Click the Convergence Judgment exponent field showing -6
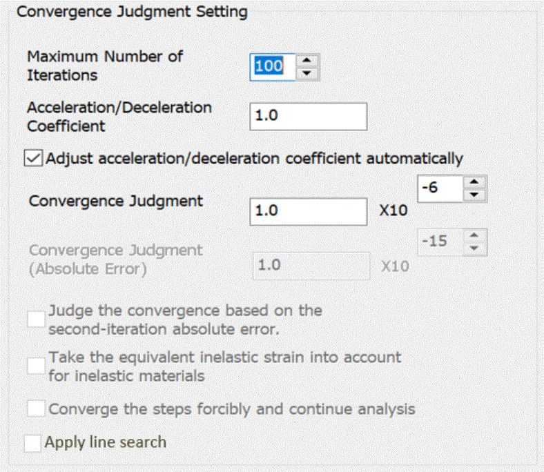Screen dimensions: 544x472 (x=439, y=188)
